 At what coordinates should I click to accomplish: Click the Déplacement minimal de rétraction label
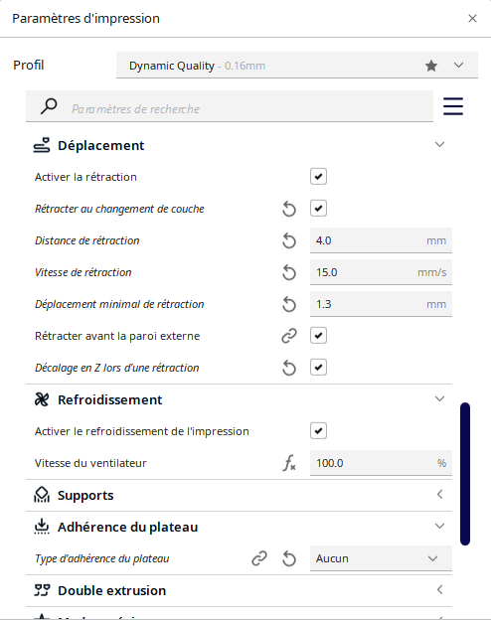[x=119, y=304]
